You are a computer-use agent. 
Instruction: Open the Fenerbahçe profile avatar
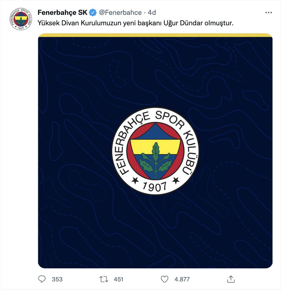(x=21, y=19)
